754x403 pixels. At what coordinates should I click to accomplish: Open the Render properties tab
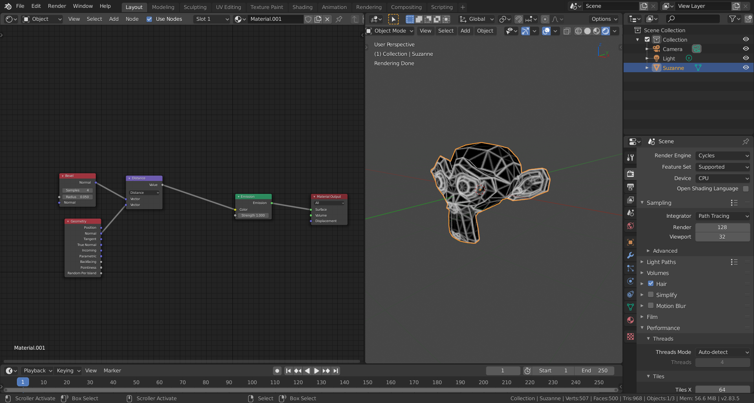(x=630, y=174)
